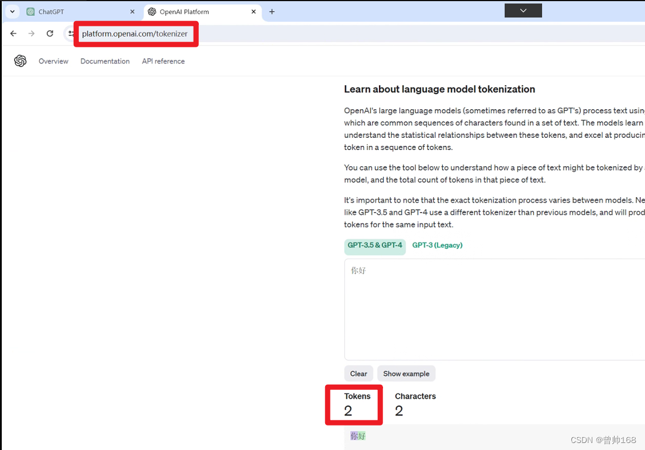View site information icon in address bar
The width and height of the screenshot is (645, 450).
coord(71,34)
